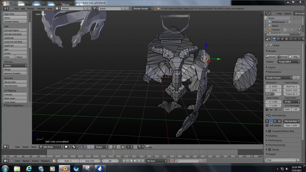
Task: Toggle Border (Bo) render checkbox
Action: coord(267,110)
